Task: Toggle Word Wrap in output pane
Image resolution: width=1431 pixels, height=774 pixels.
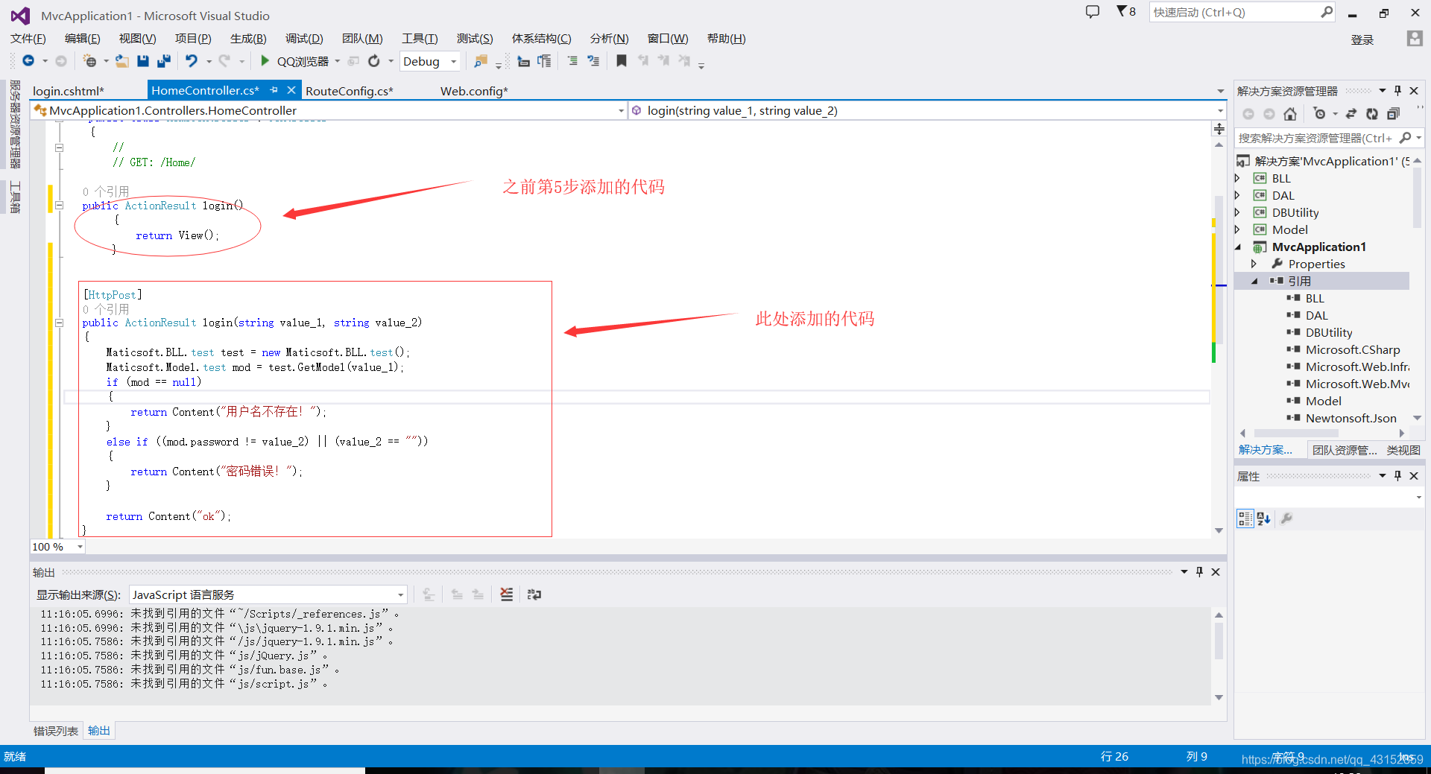Action: tap(534, 594)
